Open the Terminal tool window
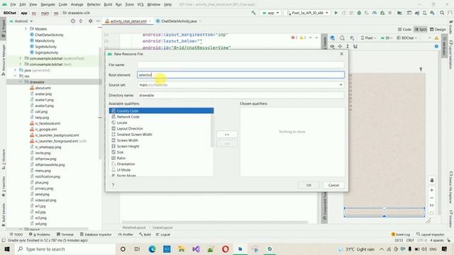This screenshot has width=454, height=255. coord(65,234)
